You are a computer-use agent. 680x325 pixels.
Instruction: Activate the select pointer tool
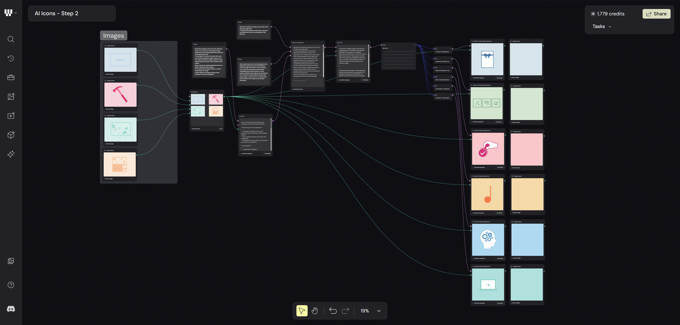click(302, 311)
